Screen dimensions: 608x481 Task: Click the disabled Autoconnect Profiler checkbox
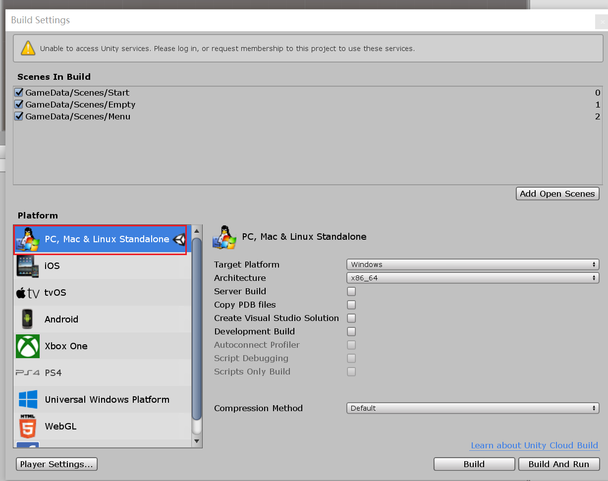click(x=351, y=345)
